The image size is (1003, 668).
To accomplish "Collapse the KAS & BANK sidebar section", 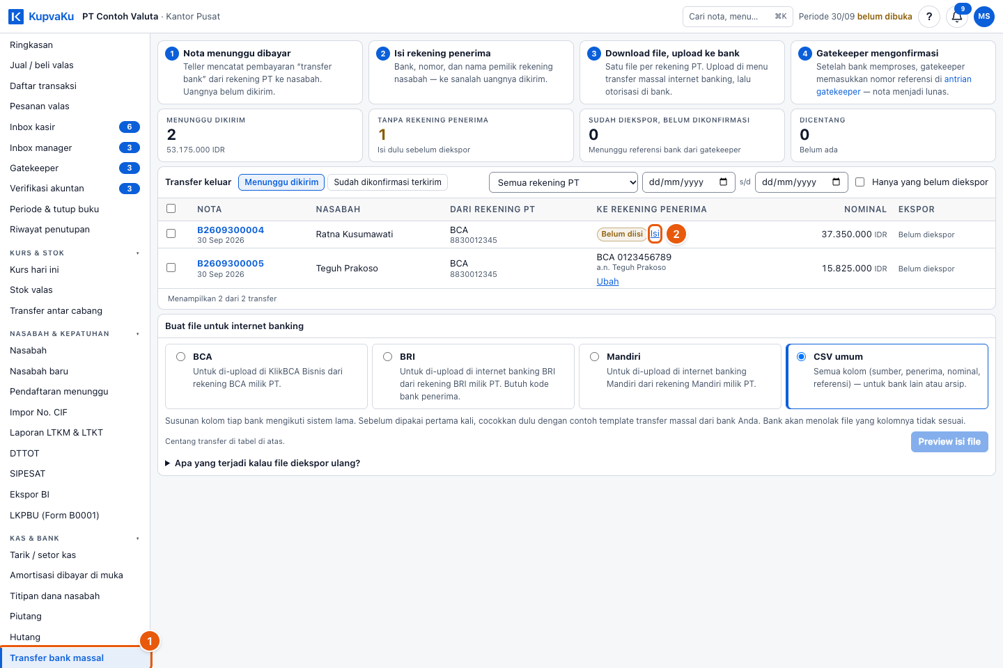I will [x=75, y=539].
